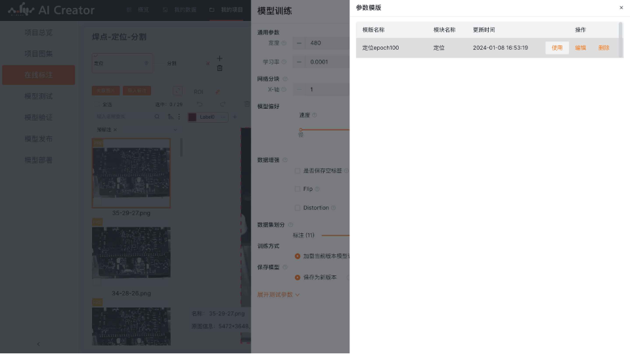
Task: Expand 展开调试参数 section
Action: tap(279, 295)
